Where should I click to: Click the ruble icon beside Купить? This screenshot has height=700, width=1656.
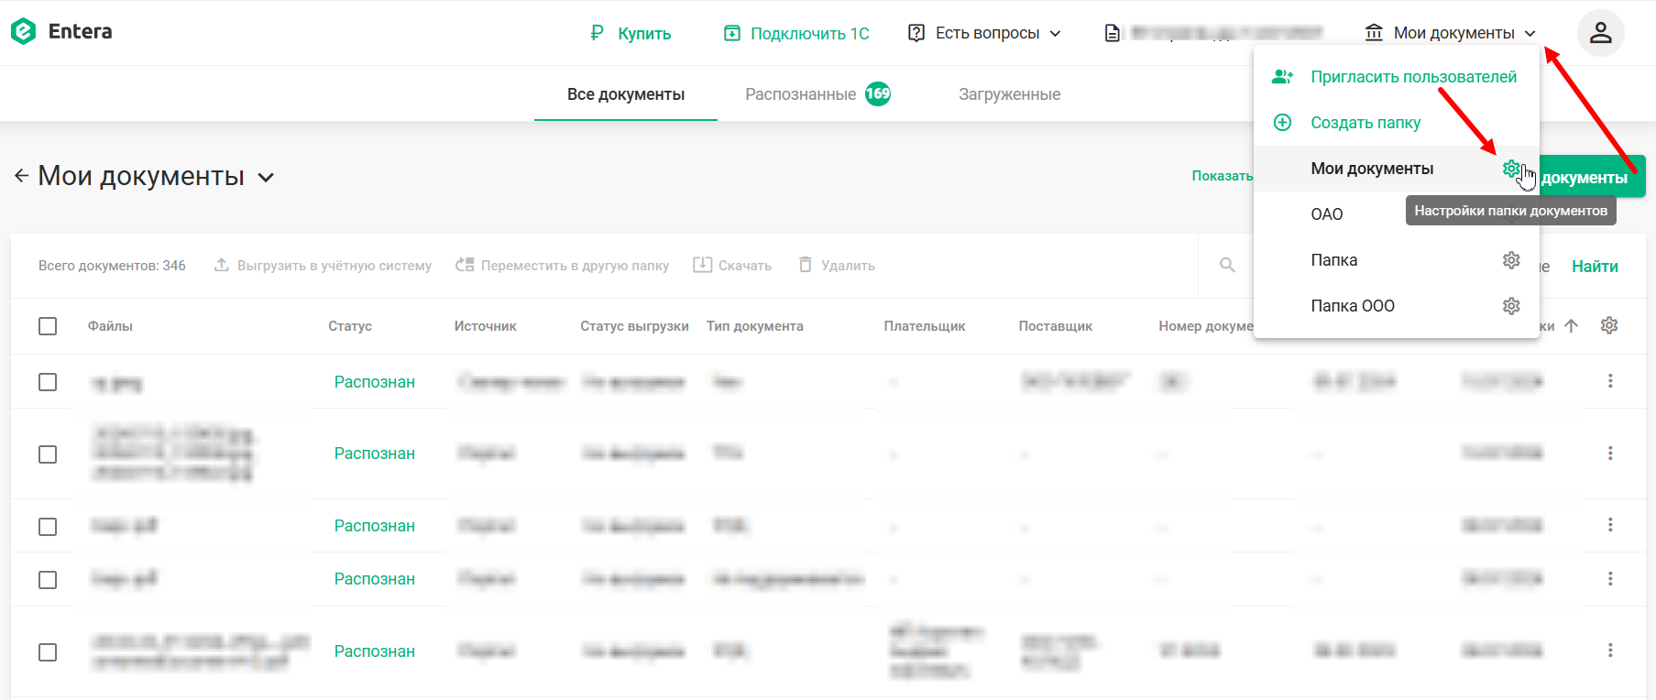[x=597, y=33]
